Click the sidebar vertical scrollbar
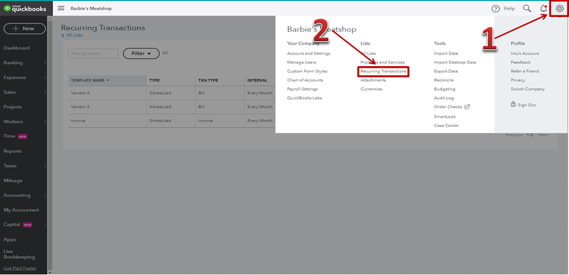Viewport: 569px width, 275px height. pyautogui.click(x=50, y=145)
